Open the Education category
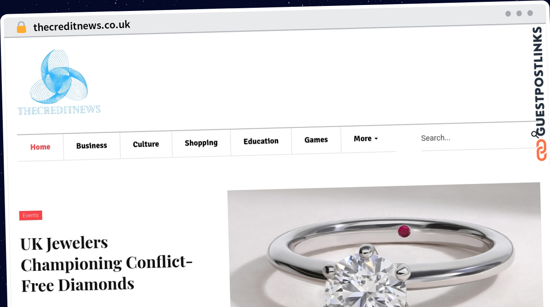 261,141
